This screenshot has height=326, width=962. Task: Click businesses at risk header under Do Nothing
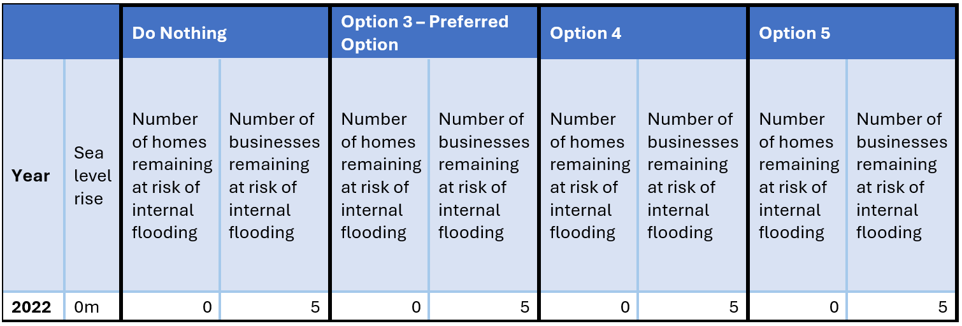pos(275,176)
